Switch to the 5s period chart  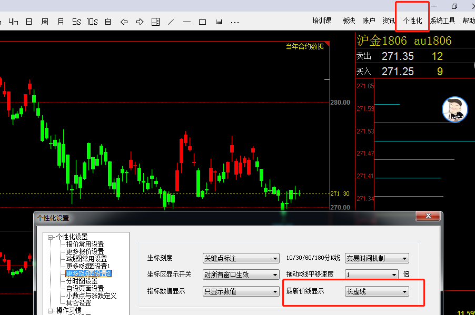point(77,22)
